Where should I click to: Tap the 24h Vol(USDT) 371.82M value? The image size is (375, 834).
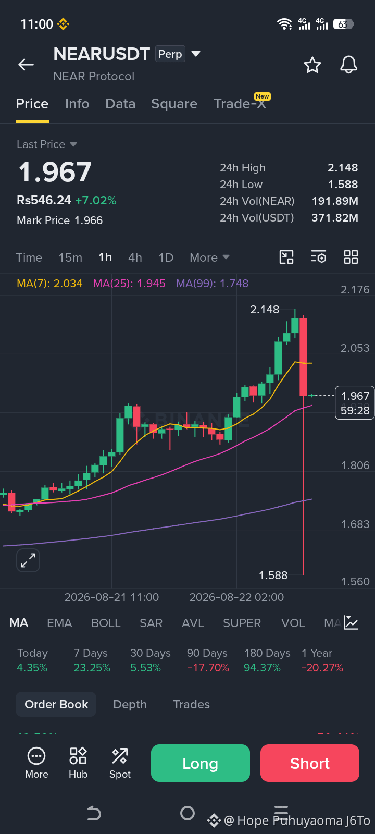pyautogui.click(x=335, y=218)
